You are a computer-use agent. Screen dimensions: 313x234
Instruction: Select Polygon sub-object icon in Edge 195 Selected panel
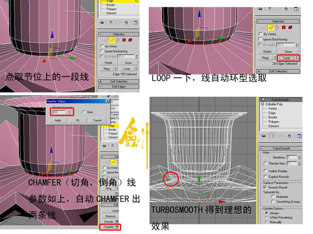124,40
